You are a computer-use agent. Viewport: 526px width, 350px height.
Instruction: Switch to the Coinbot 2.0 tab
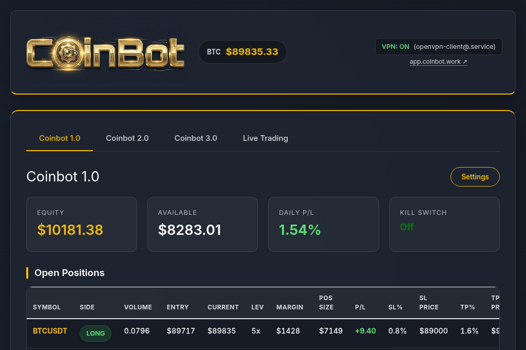127,138
